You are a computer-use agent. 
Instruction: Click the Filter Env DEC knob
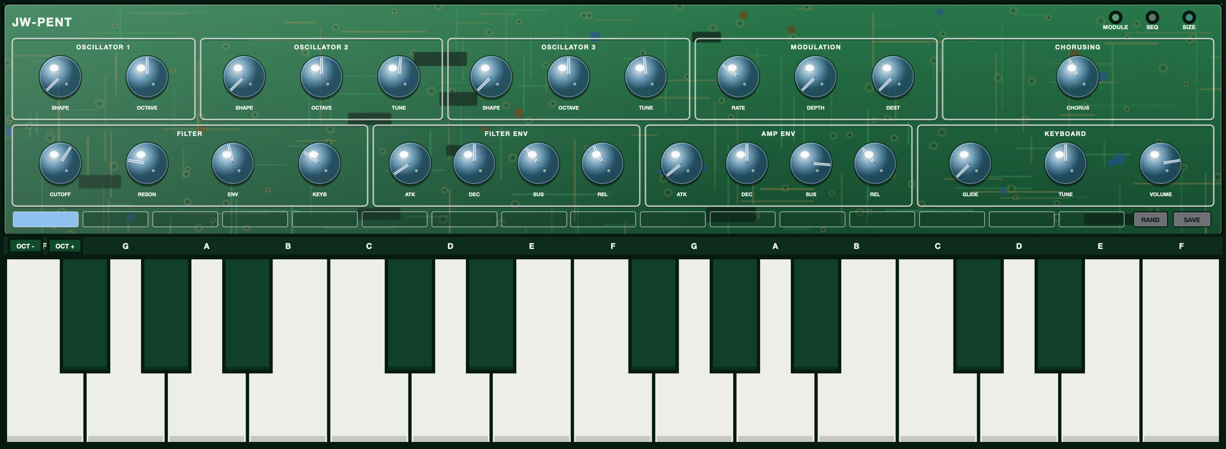(474, 163)
